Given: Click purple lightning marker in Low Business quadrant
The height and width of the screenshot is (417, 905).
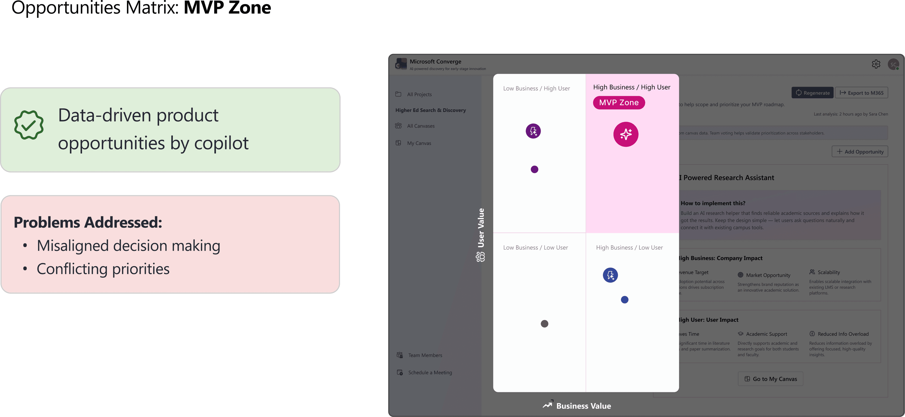Looking at the screenshot, I should (x=533, y=131).
